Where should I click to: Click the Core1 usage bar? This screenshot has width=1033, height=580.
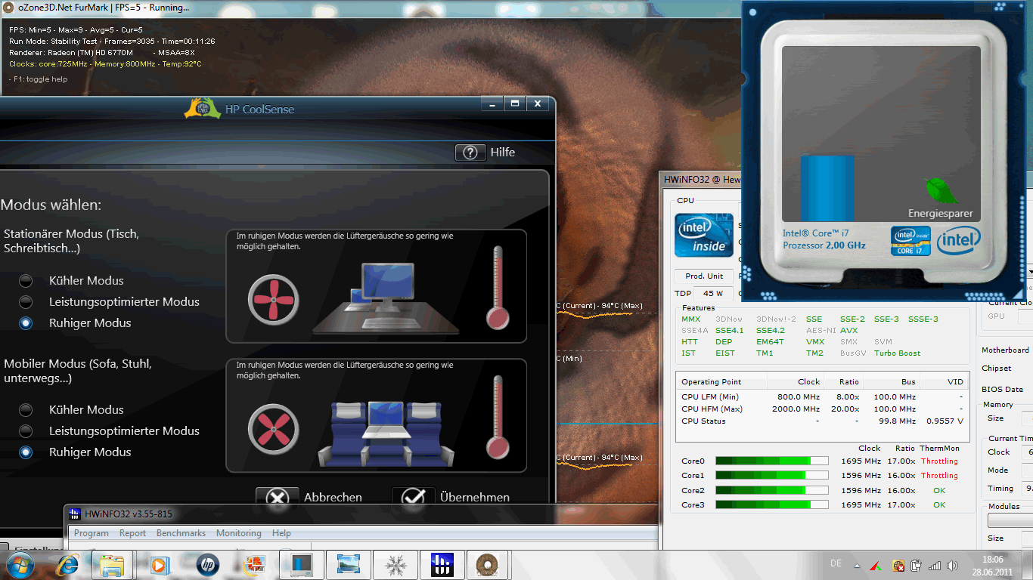[771, 476]
